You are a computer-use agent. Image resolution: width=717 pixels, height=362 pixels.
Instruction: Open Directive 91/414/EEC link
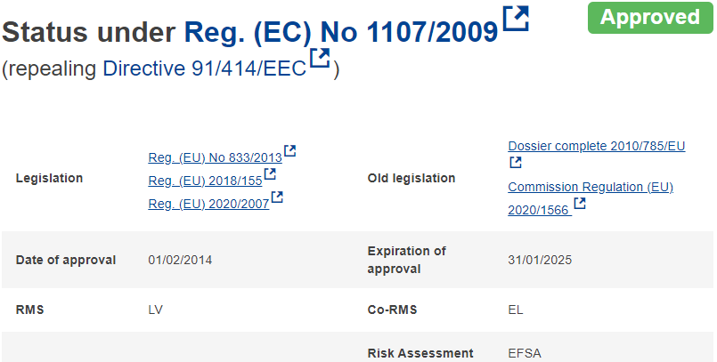(x=204, y=68)
